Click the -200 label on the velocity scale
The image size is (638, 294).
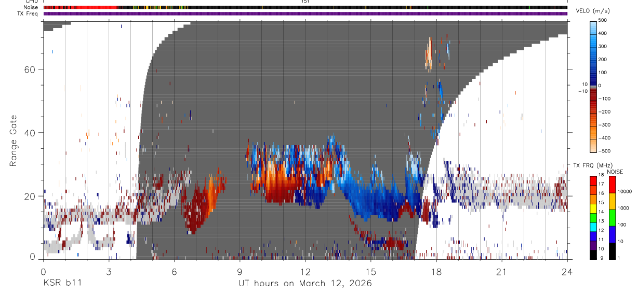[606, 111]
